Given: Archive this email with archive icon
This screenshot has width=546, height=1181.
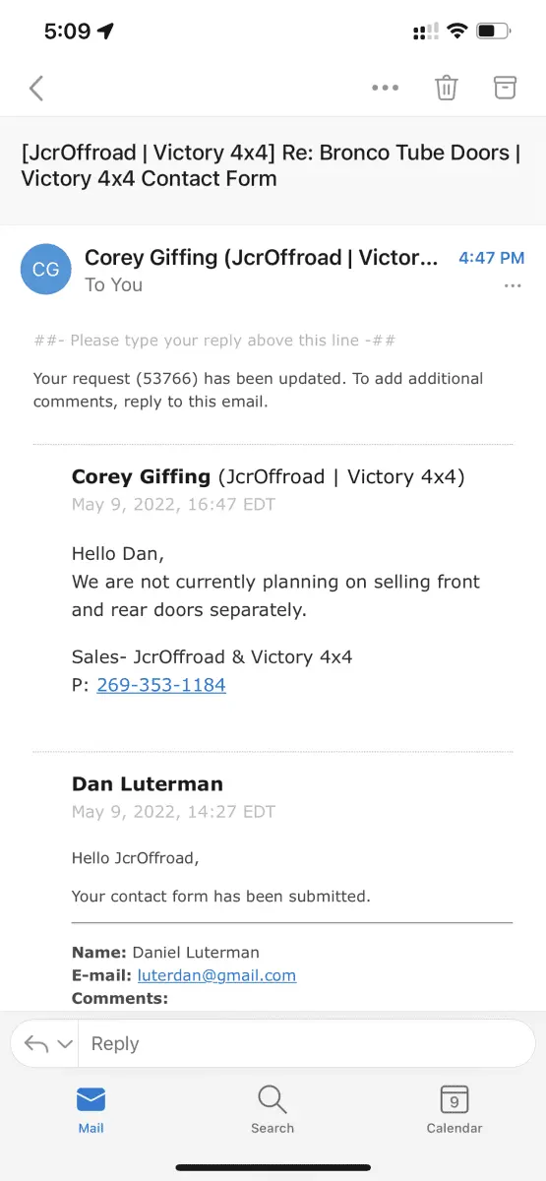Looking at the screenshot, I should click(505, 87).
